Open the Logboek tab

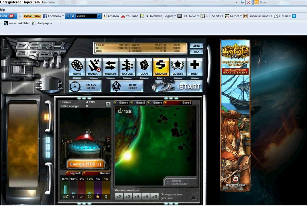[73, 173]
